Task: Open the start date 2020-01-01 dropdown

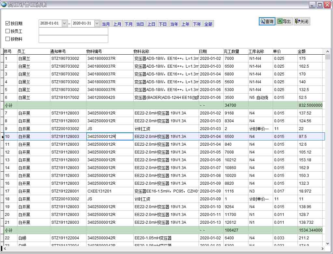Action: (x=64, y=23)
